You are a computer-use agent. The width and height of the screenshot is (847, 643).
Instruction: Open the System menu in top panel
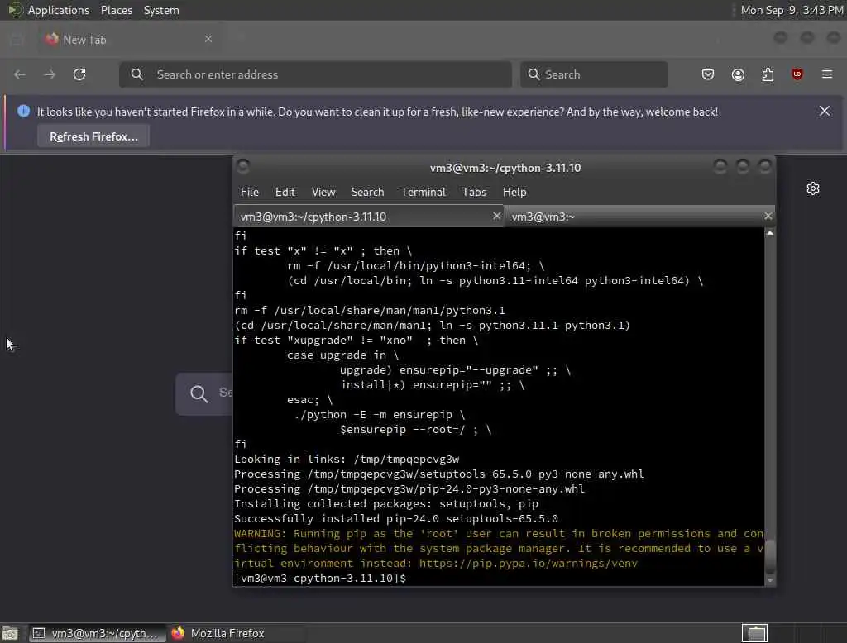tap(161, 10)
